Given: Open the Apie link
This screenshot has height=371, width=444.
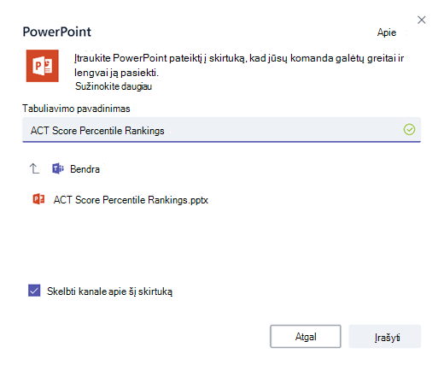Looking at the screenshot, I should coord(387,32).
